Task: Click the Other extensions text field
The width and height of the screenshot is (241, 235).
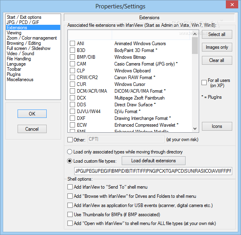Action: pos(126,139)
